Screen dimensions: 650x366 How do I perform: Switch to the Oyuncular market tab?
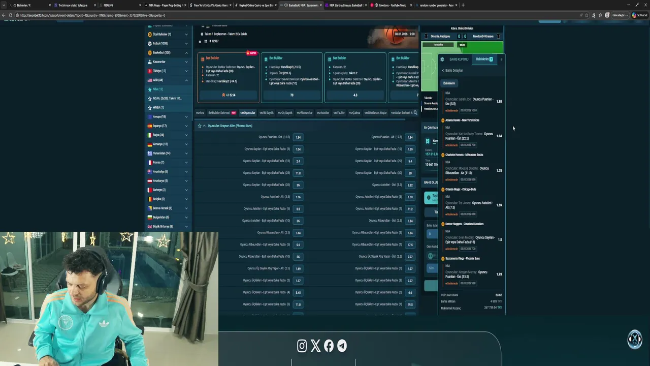pos(248,113)
